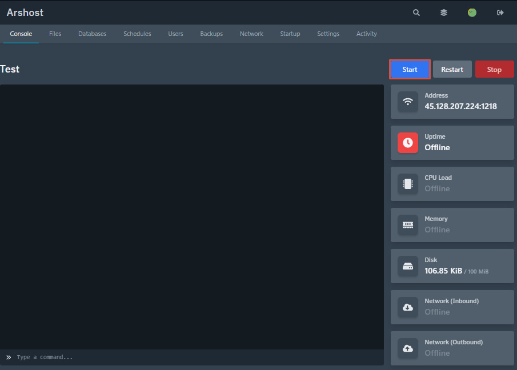Click the Uptime Offline status text
517x370 pixels.
click(437, 148)
